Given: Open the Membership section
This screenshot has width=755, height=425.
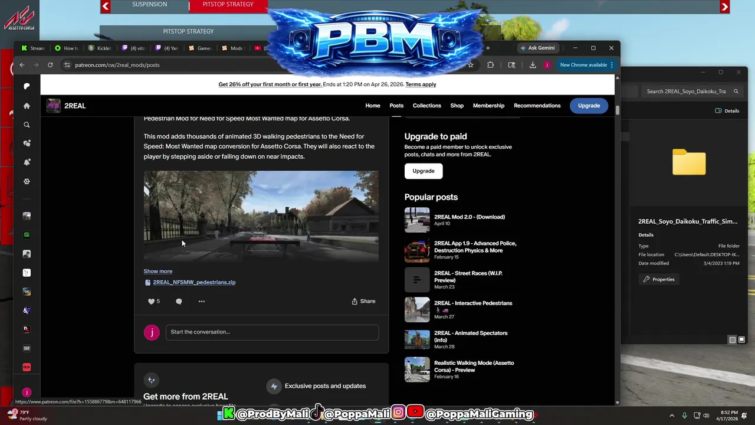Looking at the screenshot, I should [x=488, y=106].
